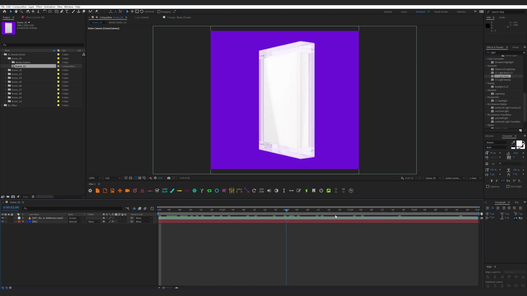Select the CC Light Sweep effect
This screenshot has width=527, height=296.
pyautogui.click(x=503, y=80)
